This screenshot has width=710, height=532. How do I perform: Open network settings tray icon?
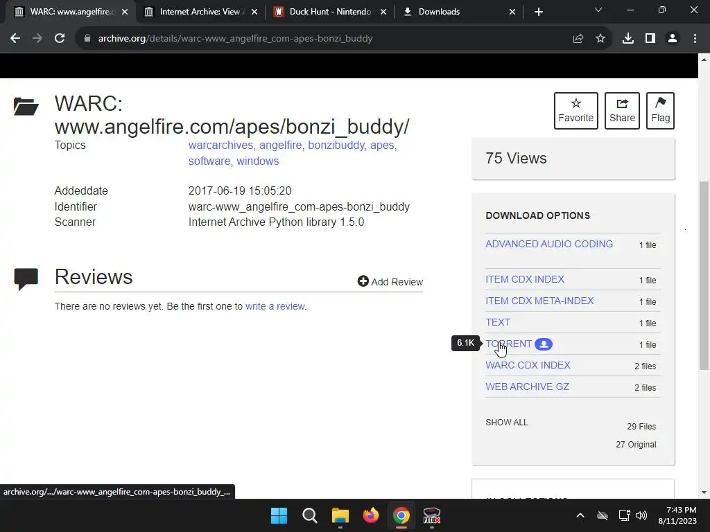pyautogui.click(x=625, y=515)
